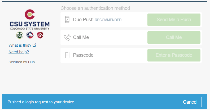210x110 pixels.
Task: Click the 'Pushed a login request' status message
Action: click(x=42, y=102)
